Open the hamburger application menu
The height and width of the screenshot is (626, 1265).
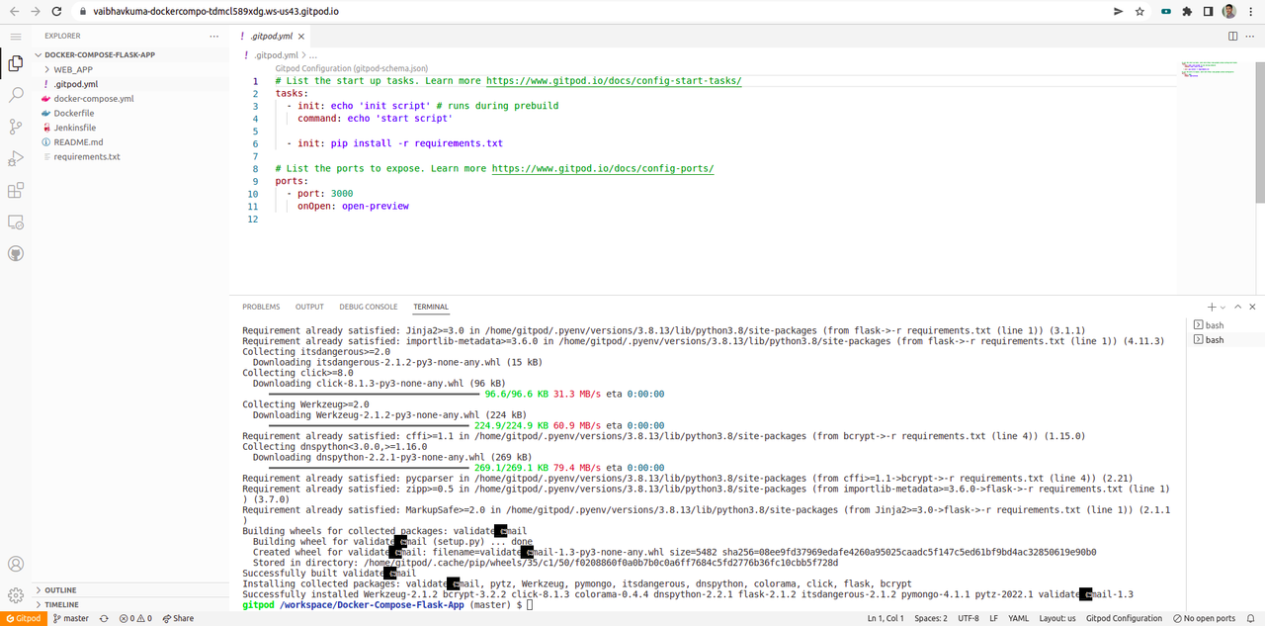coord(16,36)
